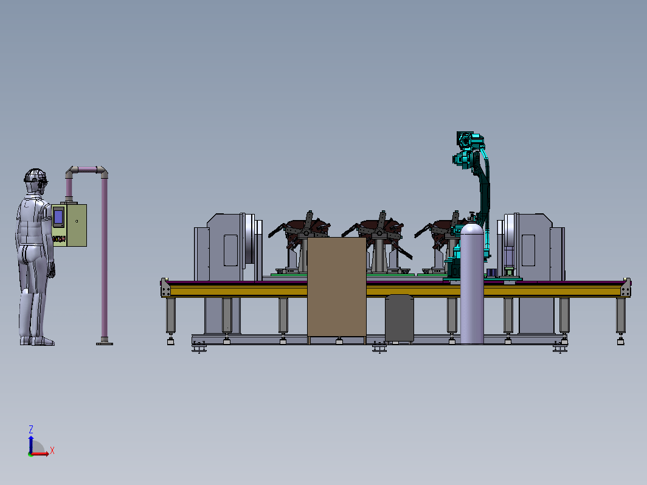This screenshot has height=485, width=647.
Task: Select the yellow rail beam on the left
Action: (x=239, y=291)
